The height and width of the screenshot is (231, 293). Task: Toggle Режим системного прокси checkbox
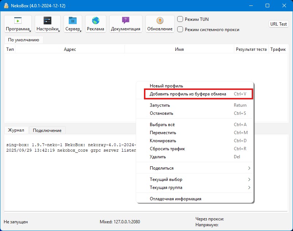click(180, 30)
